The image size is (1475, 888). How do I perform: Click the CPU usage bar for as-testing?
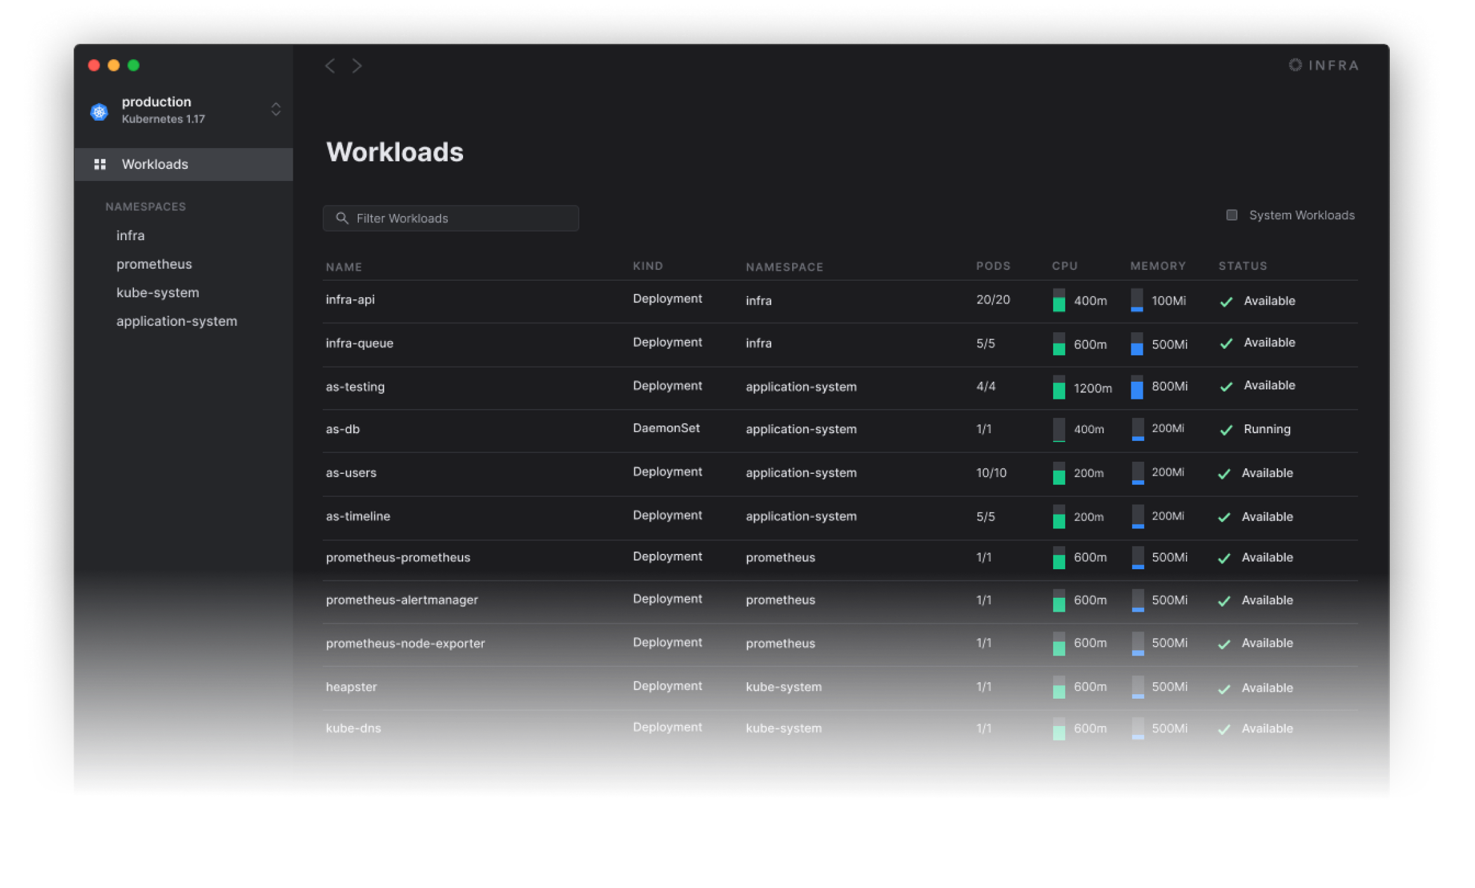click(1058, 388)
